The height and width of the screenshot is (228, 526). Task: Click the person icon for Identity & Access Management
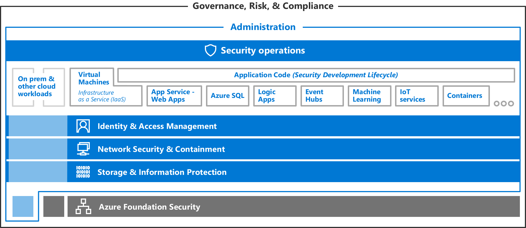pyautogui.click(x=83, y=126)
